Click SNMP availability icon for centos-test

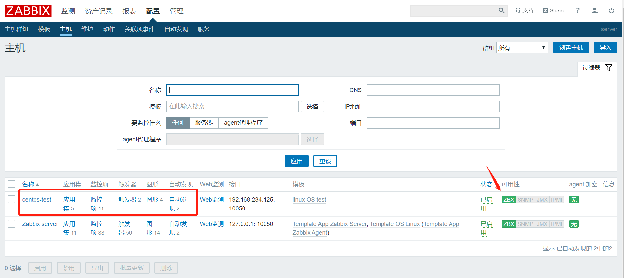(x=525, y=200)
